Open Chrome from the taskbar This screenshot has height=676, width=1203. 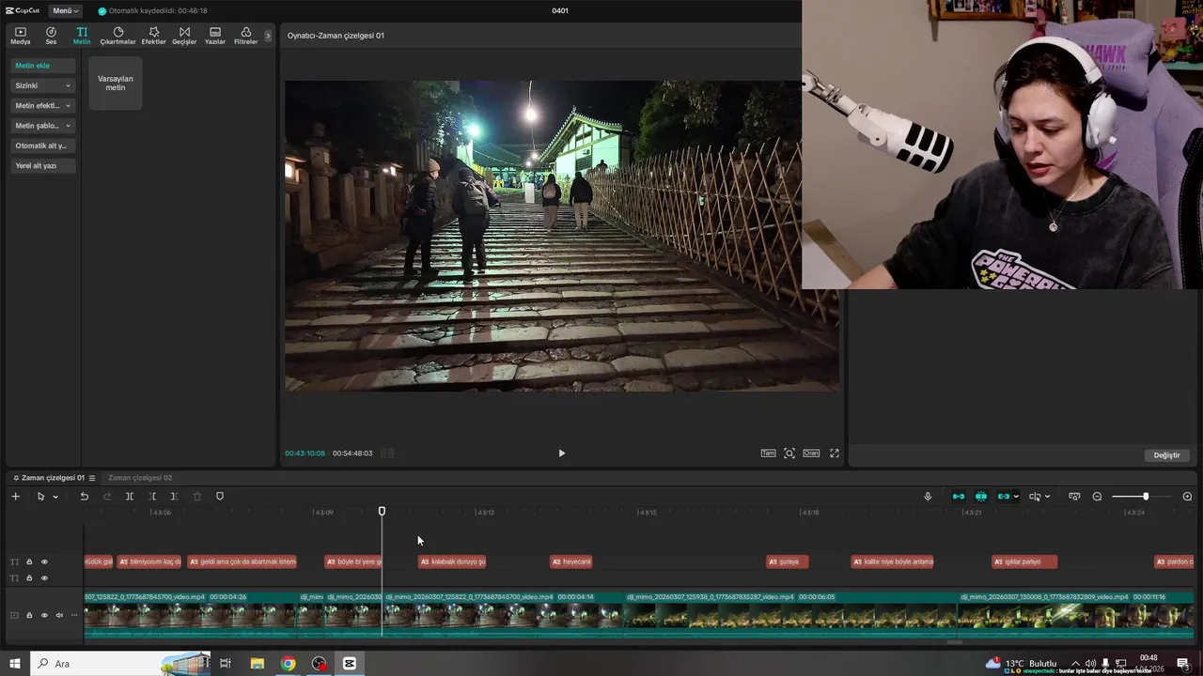pyautogui.click(x=288, y=664)
